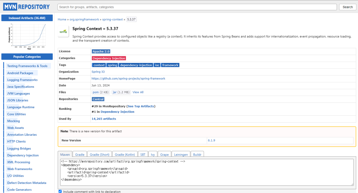Switch to the Maven tab
This screenshot has width=358, height=193.
pyautogui.click(x=65, y=154)
